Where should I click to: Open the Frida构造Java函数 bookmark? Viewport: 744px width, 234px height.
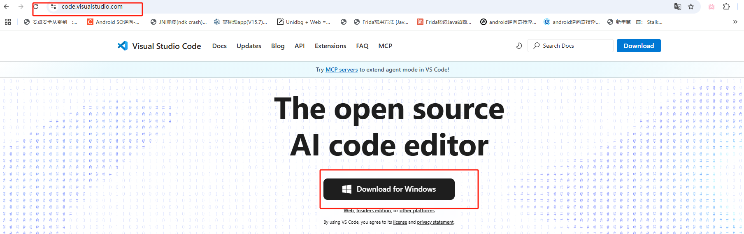[x=444, y=22]
